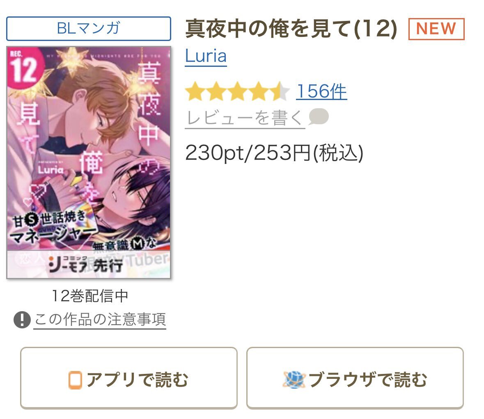Viewport: 484px width, 419px height.
Task: Click the NEW badge beside the title
Action: (x=436, y=29)
